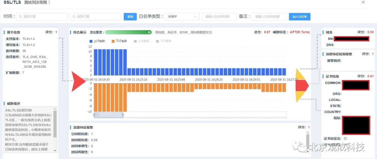Click the 扩展数量 row
The width and height of the screenshot is (377, 159).
(x=15, y=72)
